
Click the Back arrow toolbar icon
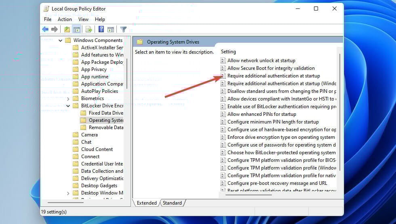(45, 29)
